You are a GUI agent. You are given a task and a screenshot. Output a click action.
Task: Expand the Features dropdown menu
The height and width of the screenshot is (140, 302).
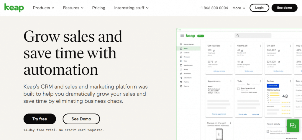tap(73, 8)
